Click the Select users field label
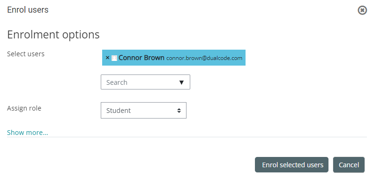Screen dimensions: 373x186 coord(26,54)
